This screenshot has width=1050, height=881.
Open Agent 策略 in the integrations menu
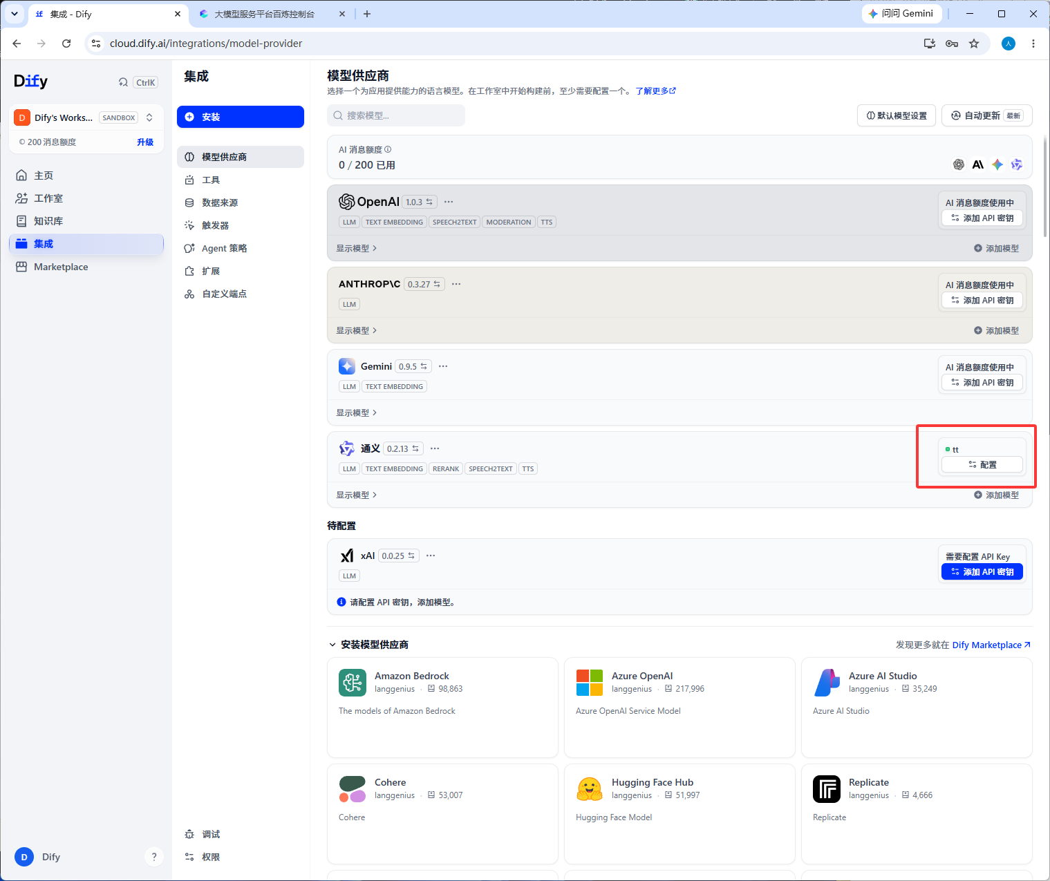pyautogui.click(x=241, y=248)
